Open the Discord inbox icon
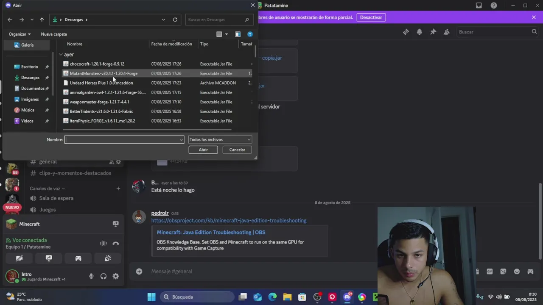Viewport: 543px width, 305px height. pyautogui.click(x=479, y=6)
